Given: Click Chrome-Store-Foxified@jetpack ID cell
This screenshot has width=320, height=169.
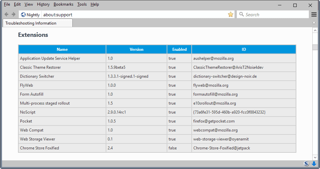Looking at the screenshot, I should click(x=244, y=148).
